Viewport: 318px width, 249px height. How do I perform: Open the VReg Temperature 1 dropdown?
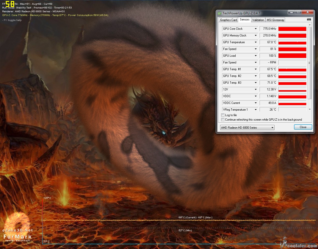(256, 110)
